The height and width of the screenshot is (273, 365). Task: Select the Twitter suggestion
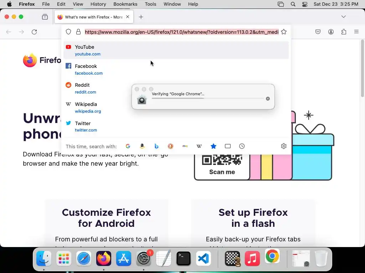pyautogui.click(x=176, y=127)
